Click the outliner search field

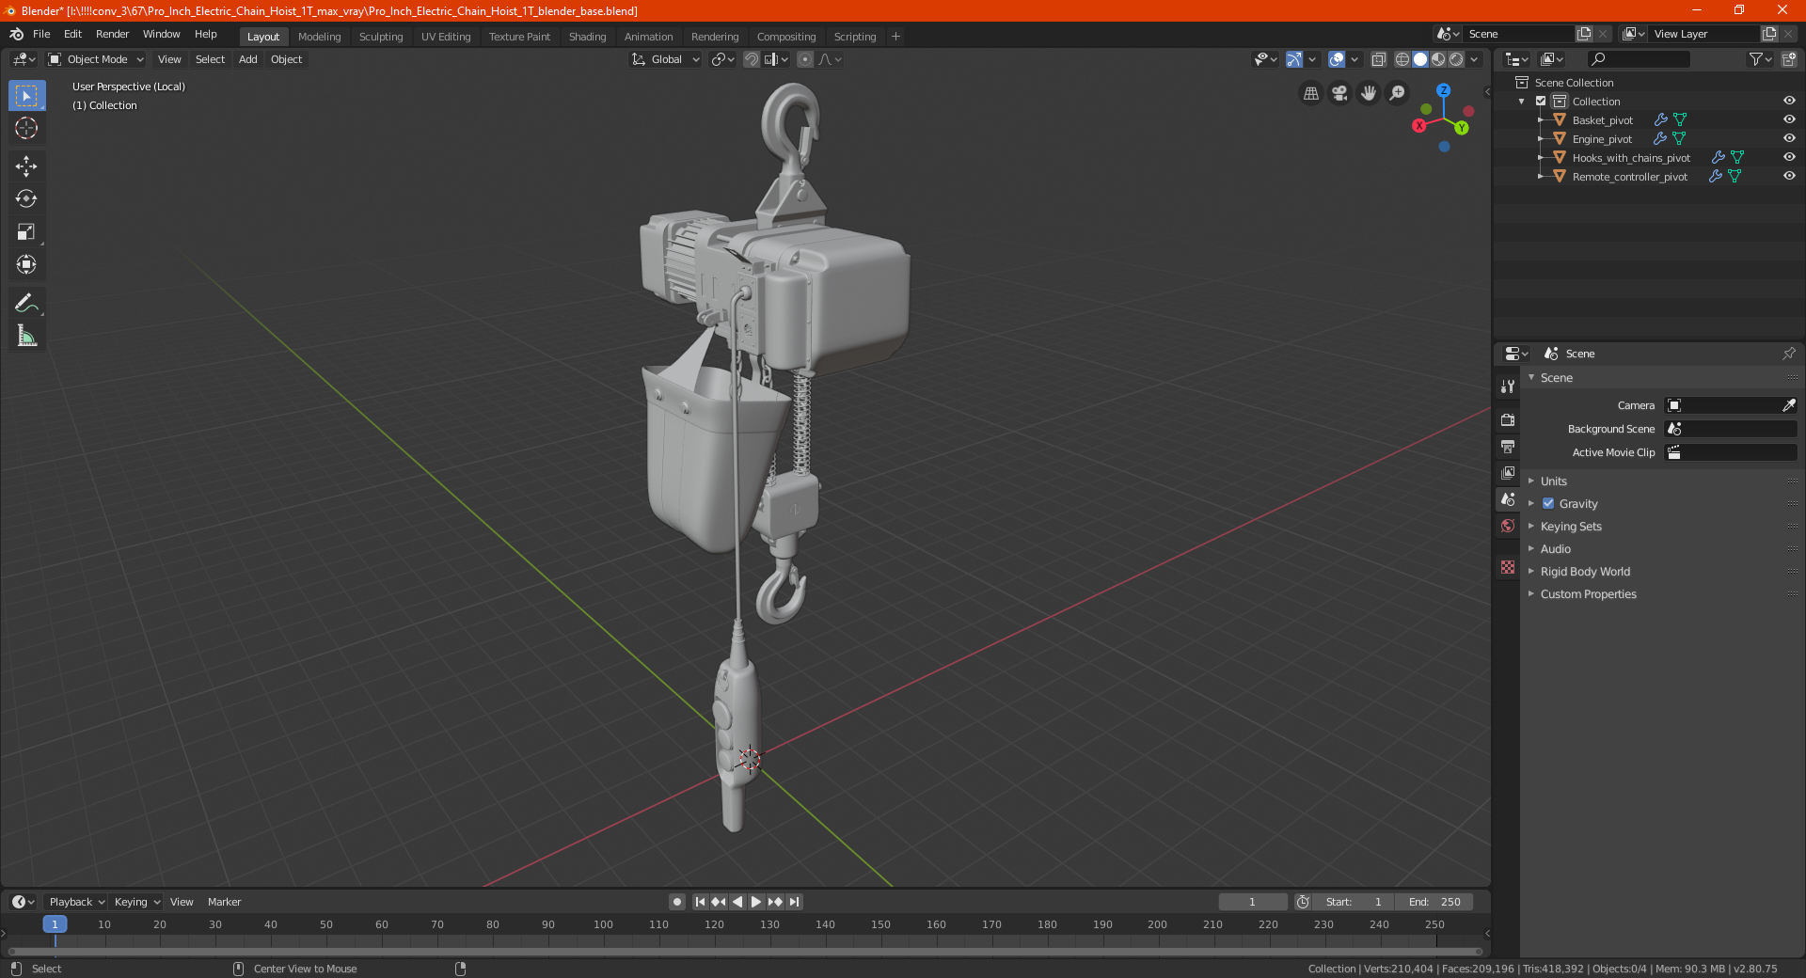[x=1638, y=59]
